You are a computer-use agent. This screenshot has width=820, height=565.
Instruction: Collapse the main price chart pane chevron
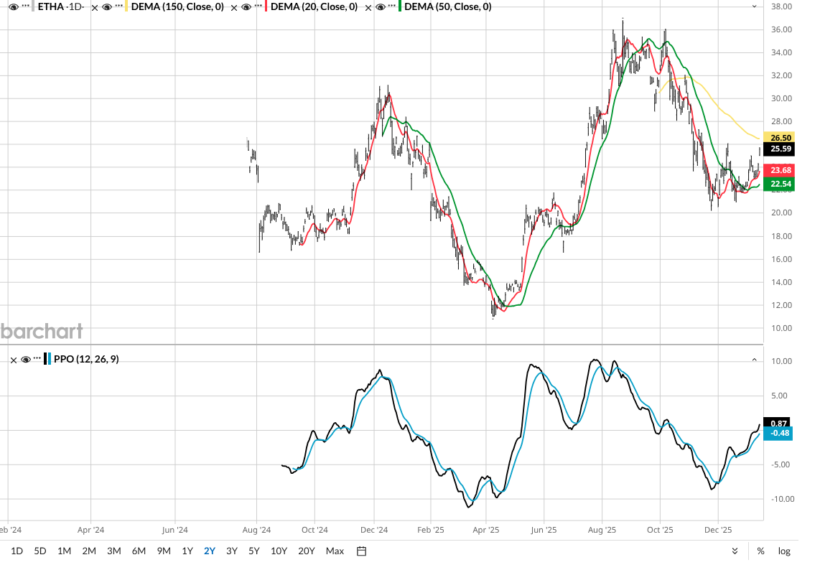[x=754, y=6]
